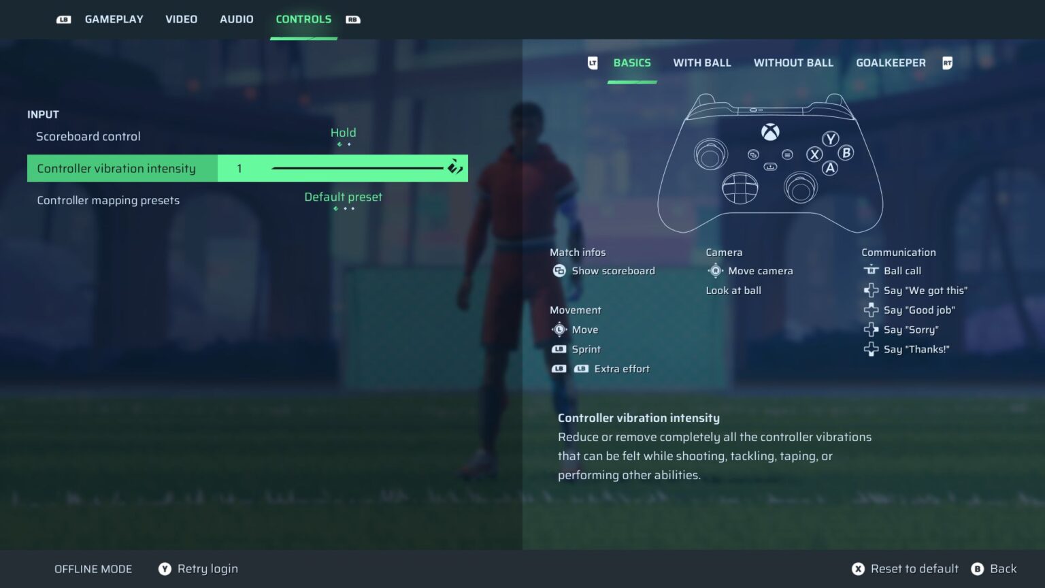Click the X button icon for Reset to default
This screenshot has width=1045, height=588.
click(x=859, y=569)
